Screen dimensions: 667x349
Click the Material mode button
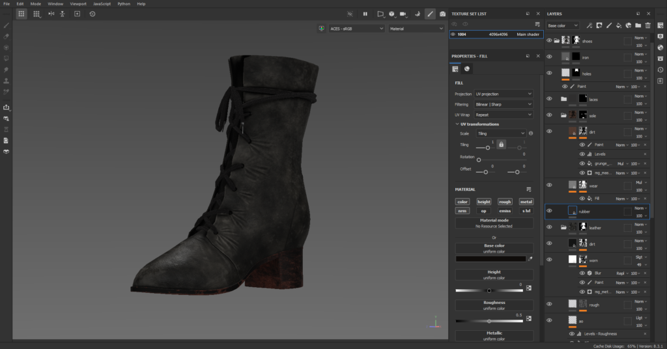pos(494,223)
